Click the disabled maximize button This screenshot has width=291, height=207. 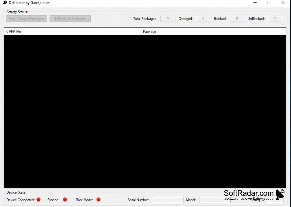pos(269,3)
